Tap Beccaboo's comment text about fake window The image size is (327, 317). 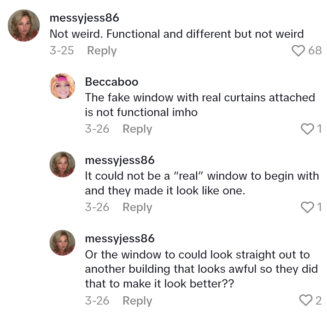point(200,105)
